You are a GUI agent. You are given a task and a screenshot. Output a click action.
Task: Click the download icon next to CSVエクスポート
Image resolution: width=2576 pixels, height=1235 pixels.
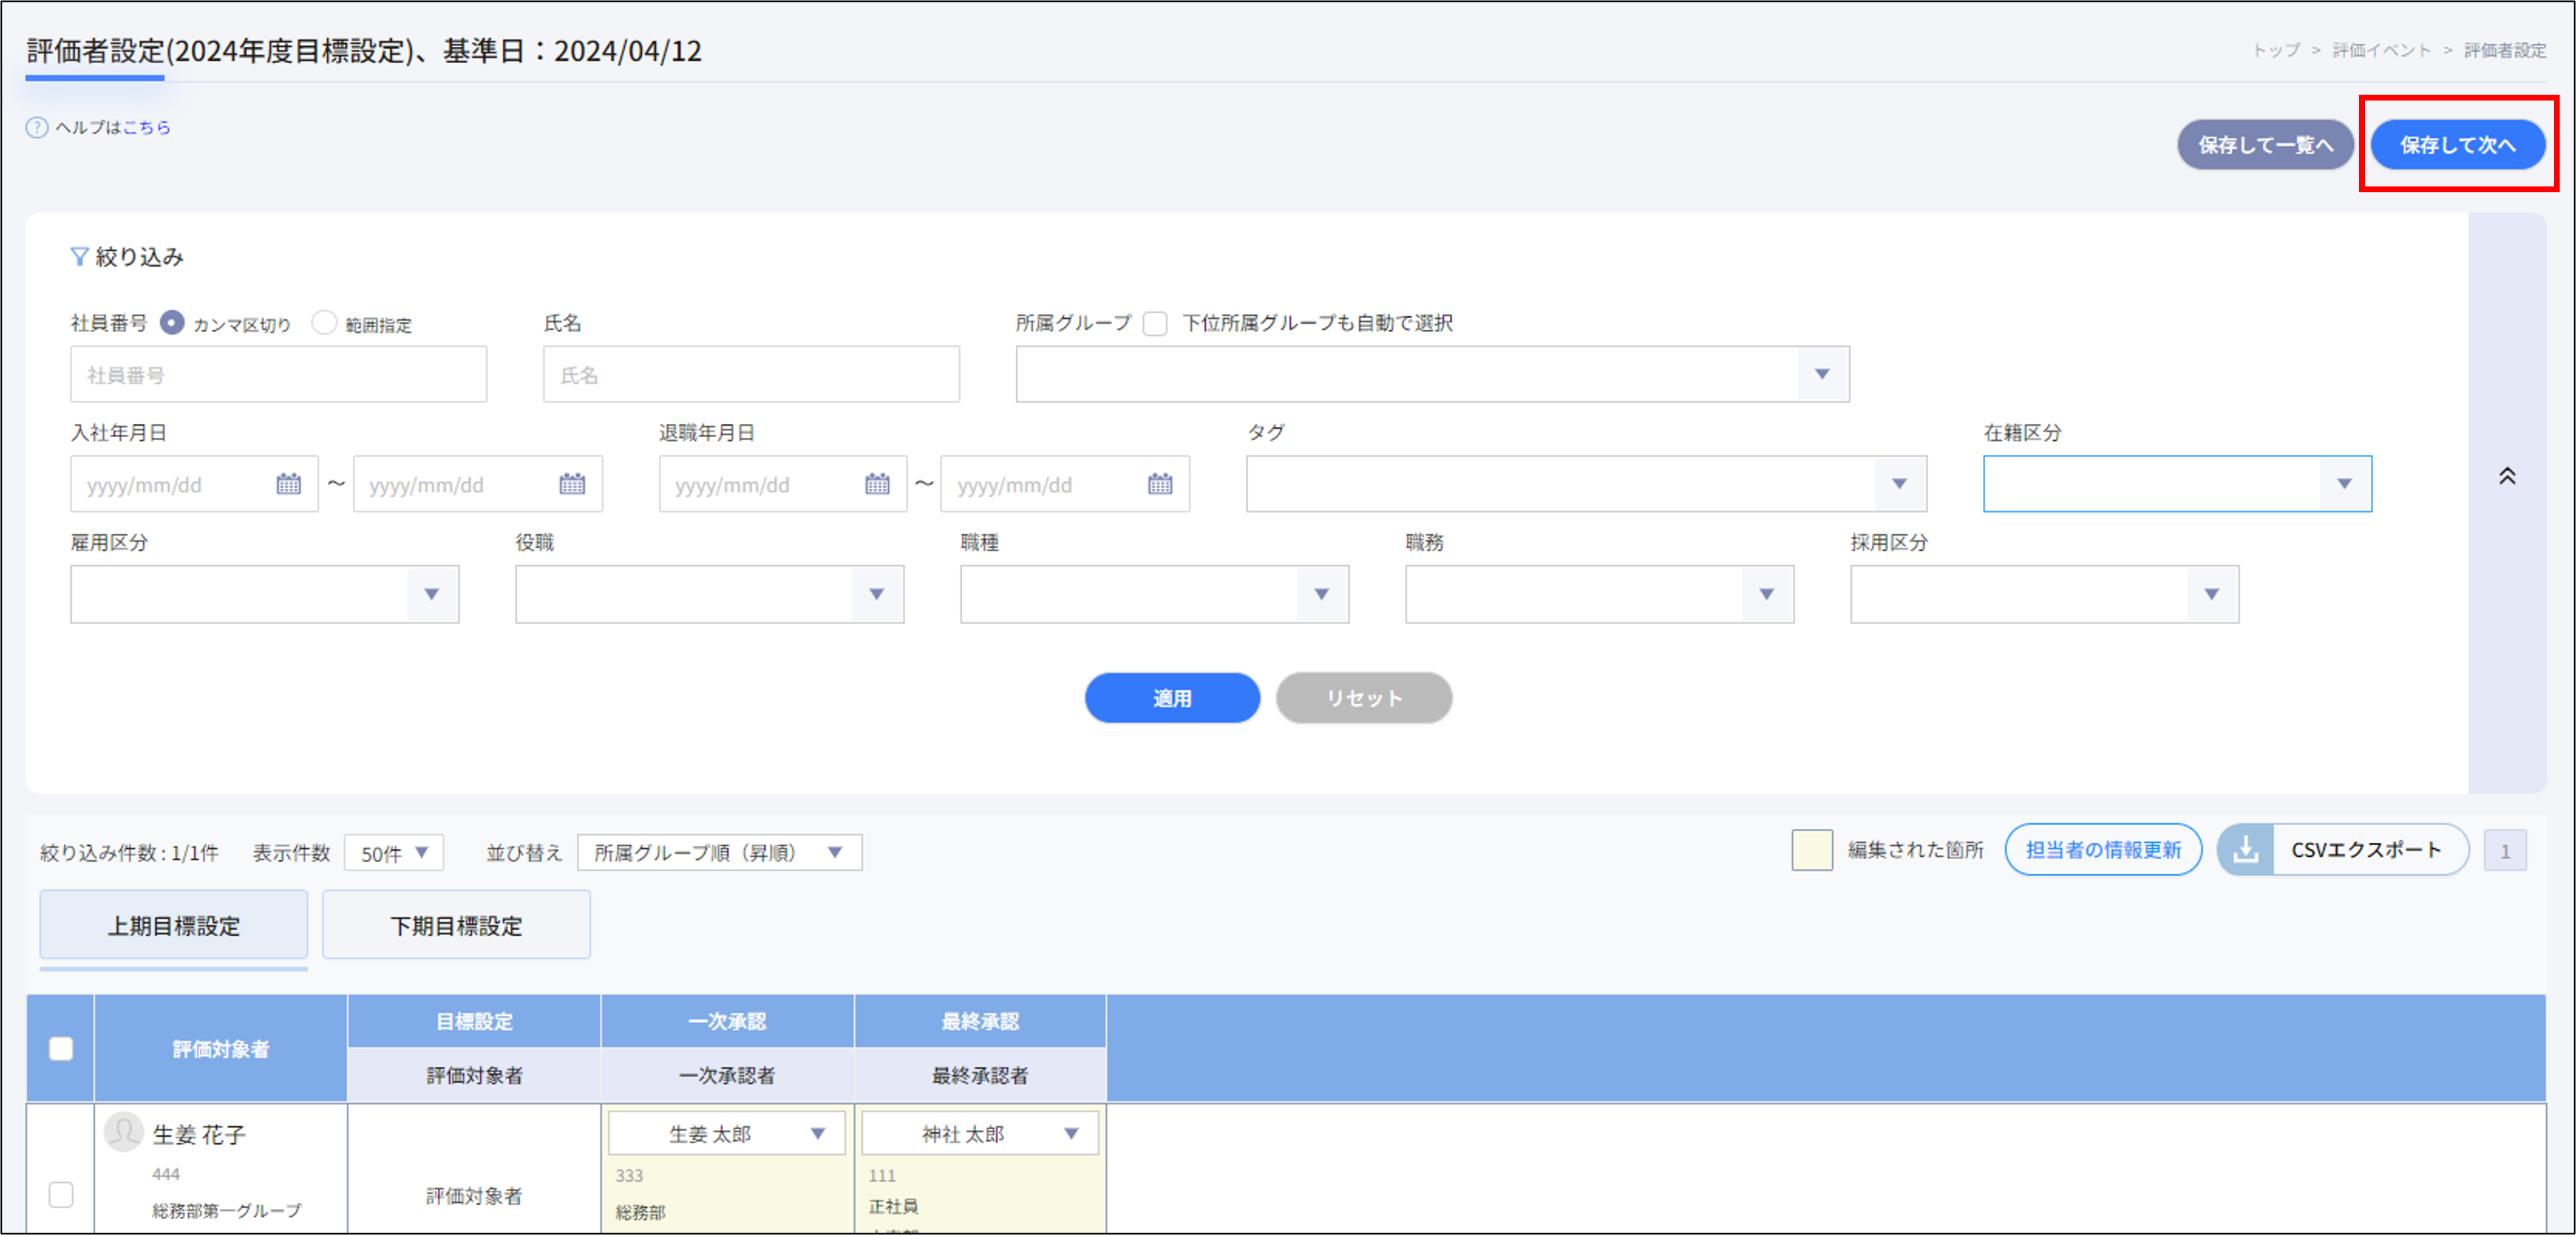click(x=2246, y=850)
